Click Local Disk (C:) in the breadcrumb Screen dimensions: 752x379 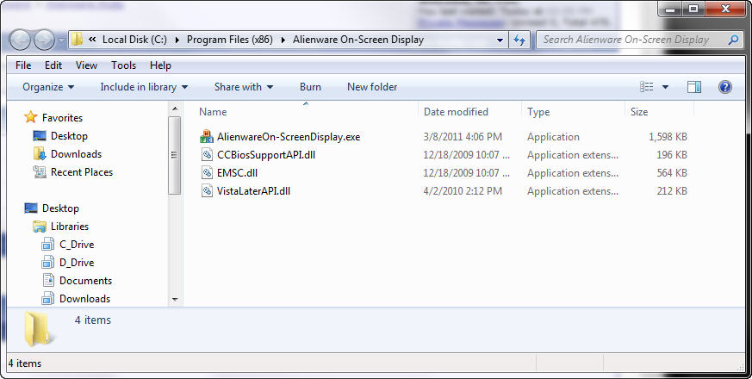(134, 40)
